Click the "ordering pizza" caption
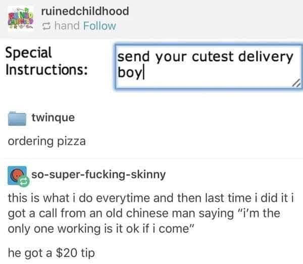This screenshot has height=264, width=303. pos(46,141)
